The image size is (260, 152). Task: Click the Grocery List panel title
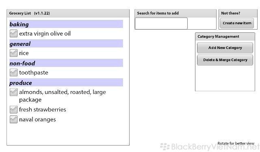coord(30,13)
